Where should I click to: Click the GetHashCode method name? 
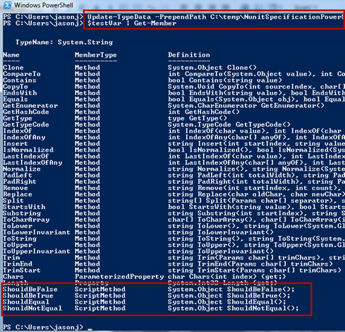[x=26, y=112]
